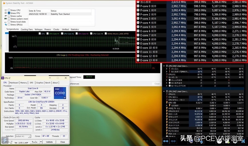Collapse first CPU [#0] Intel Core sensor group
Viewport: 248px width, 146px height.
[x=164, y=66]
